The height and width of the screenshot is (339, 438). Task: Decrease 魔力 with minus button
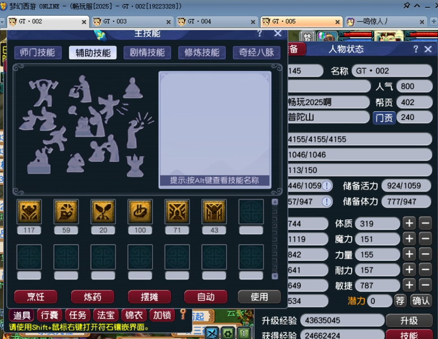click(x=426, y=239)
